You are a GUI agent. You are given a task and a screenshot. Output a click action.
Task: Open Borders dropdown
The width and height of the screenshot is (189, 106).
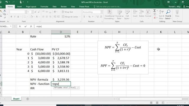click(27, 17)
